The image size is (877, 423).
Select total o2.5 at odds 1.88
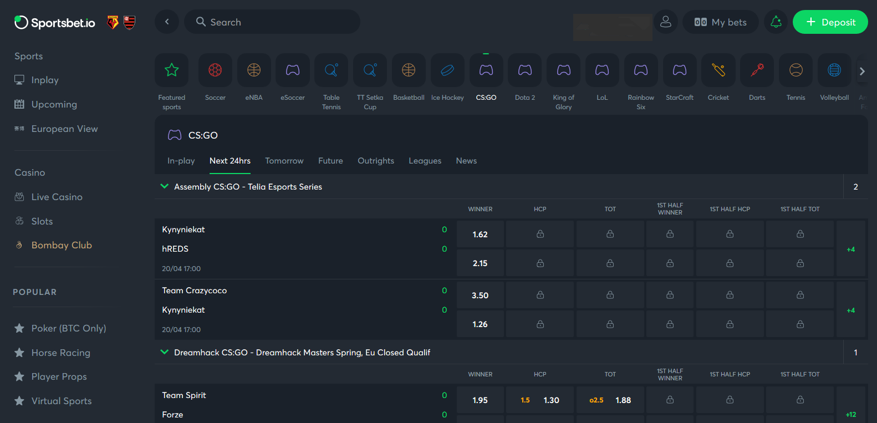[610, 400]
